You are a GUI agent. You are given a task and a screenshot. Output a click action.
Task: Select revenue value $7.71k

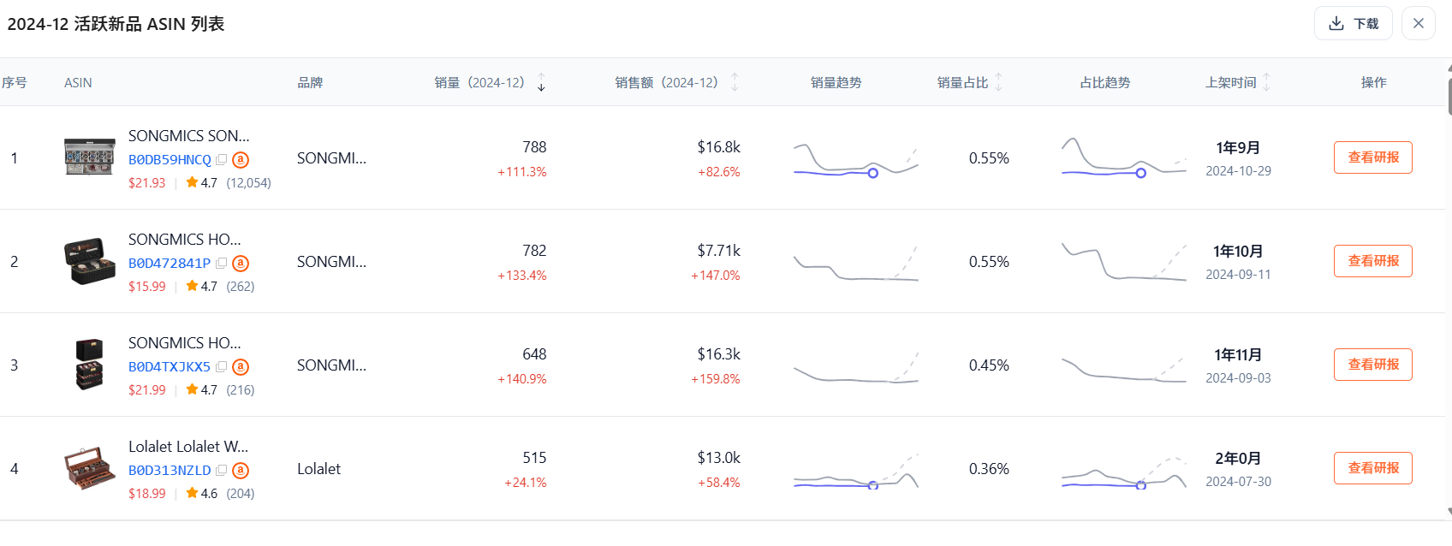click(x=718, y=251)
